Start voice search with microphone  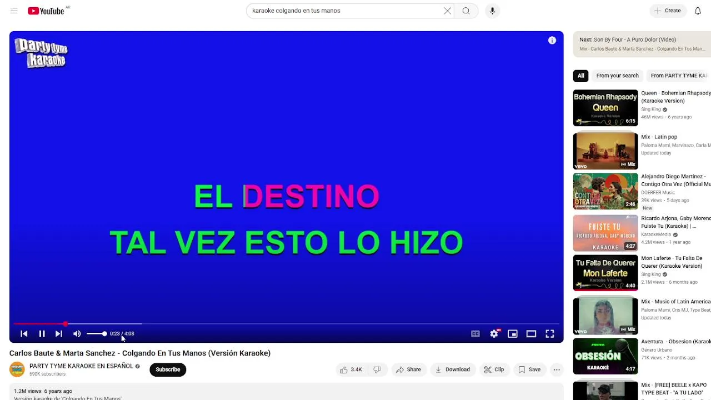[x=492, y=11]
